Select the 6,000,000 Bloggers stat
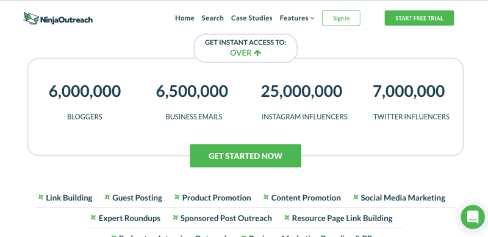The height and width of the screenshot is (237, 488). pos(85,102)
